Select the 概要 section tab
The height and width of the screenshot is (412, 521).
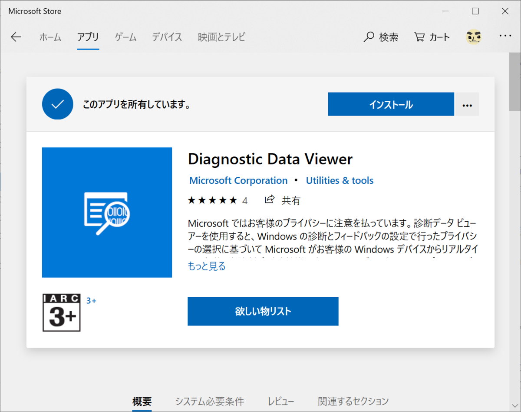pos(142,402)
